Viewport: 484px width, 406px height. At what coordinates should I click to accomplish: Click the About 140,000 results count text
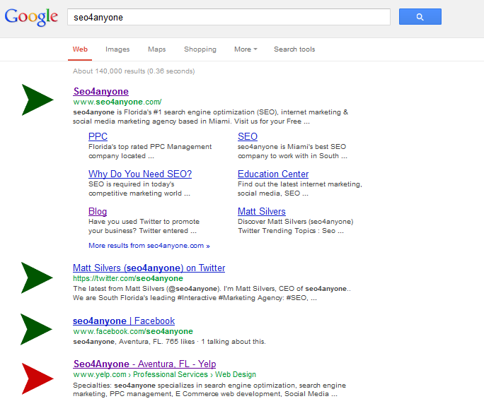[x=134, y=71]
